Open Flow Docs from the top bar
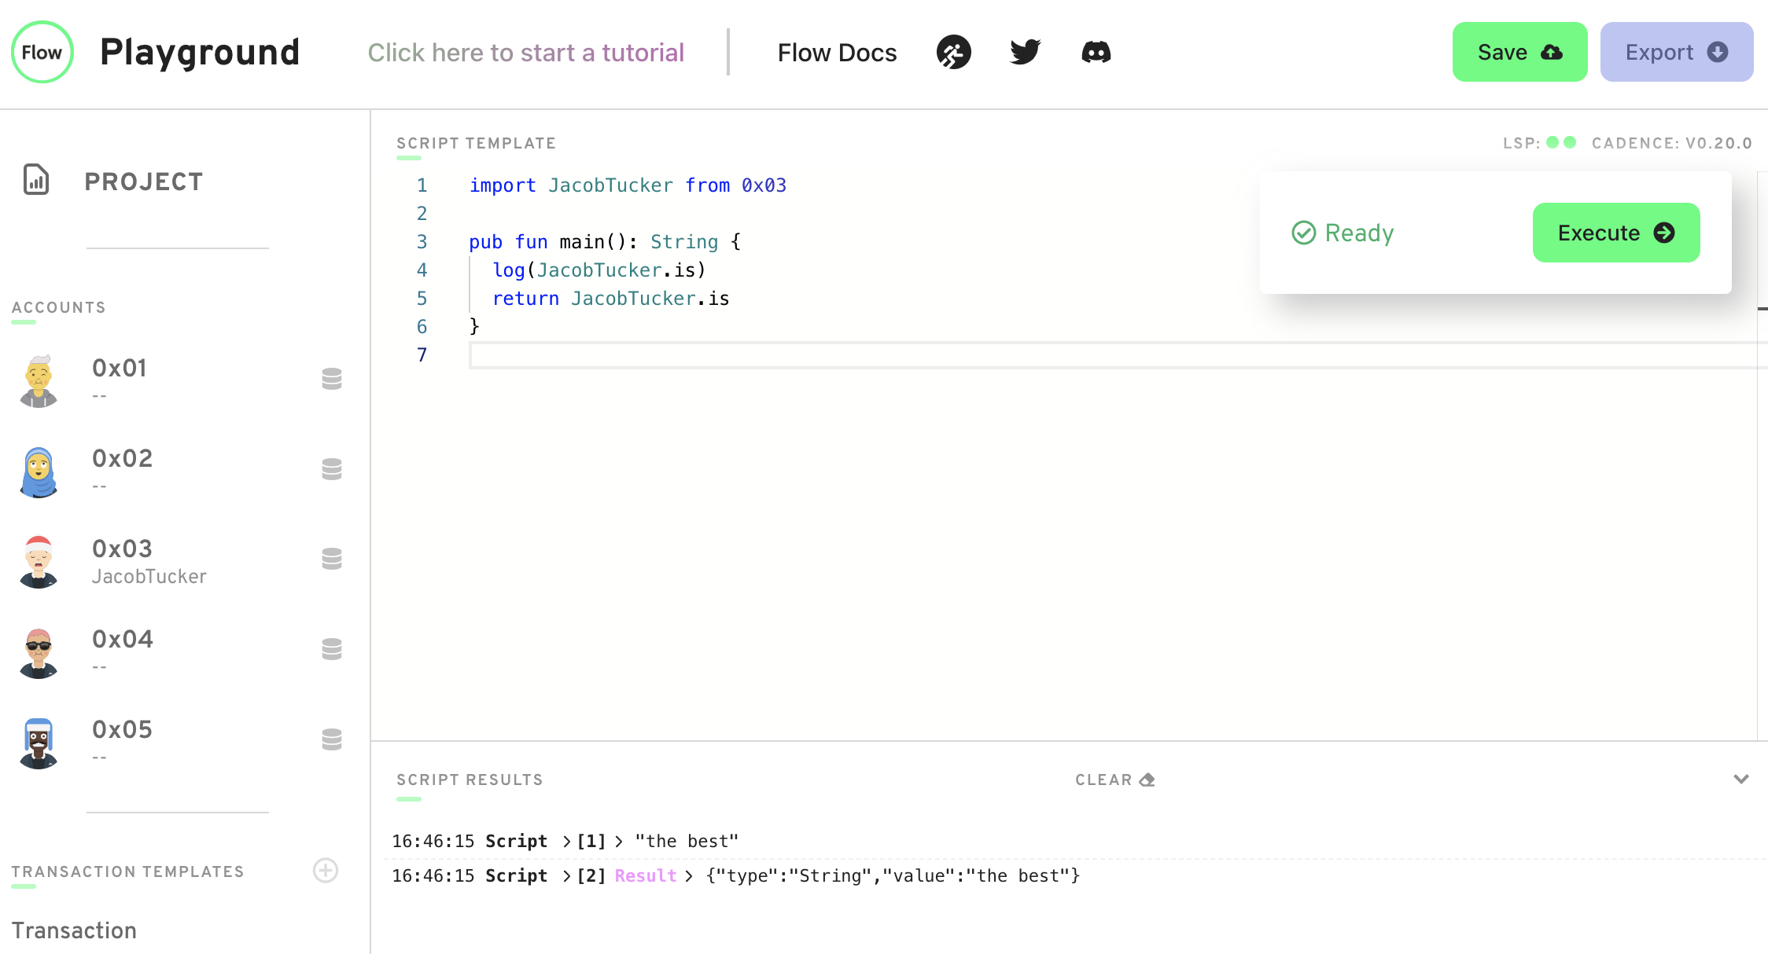 coord(837,52)
